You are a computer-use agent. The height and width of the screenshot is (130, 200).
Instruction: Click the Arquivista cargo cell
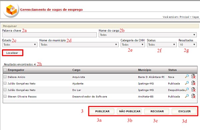tap(79, 77)
